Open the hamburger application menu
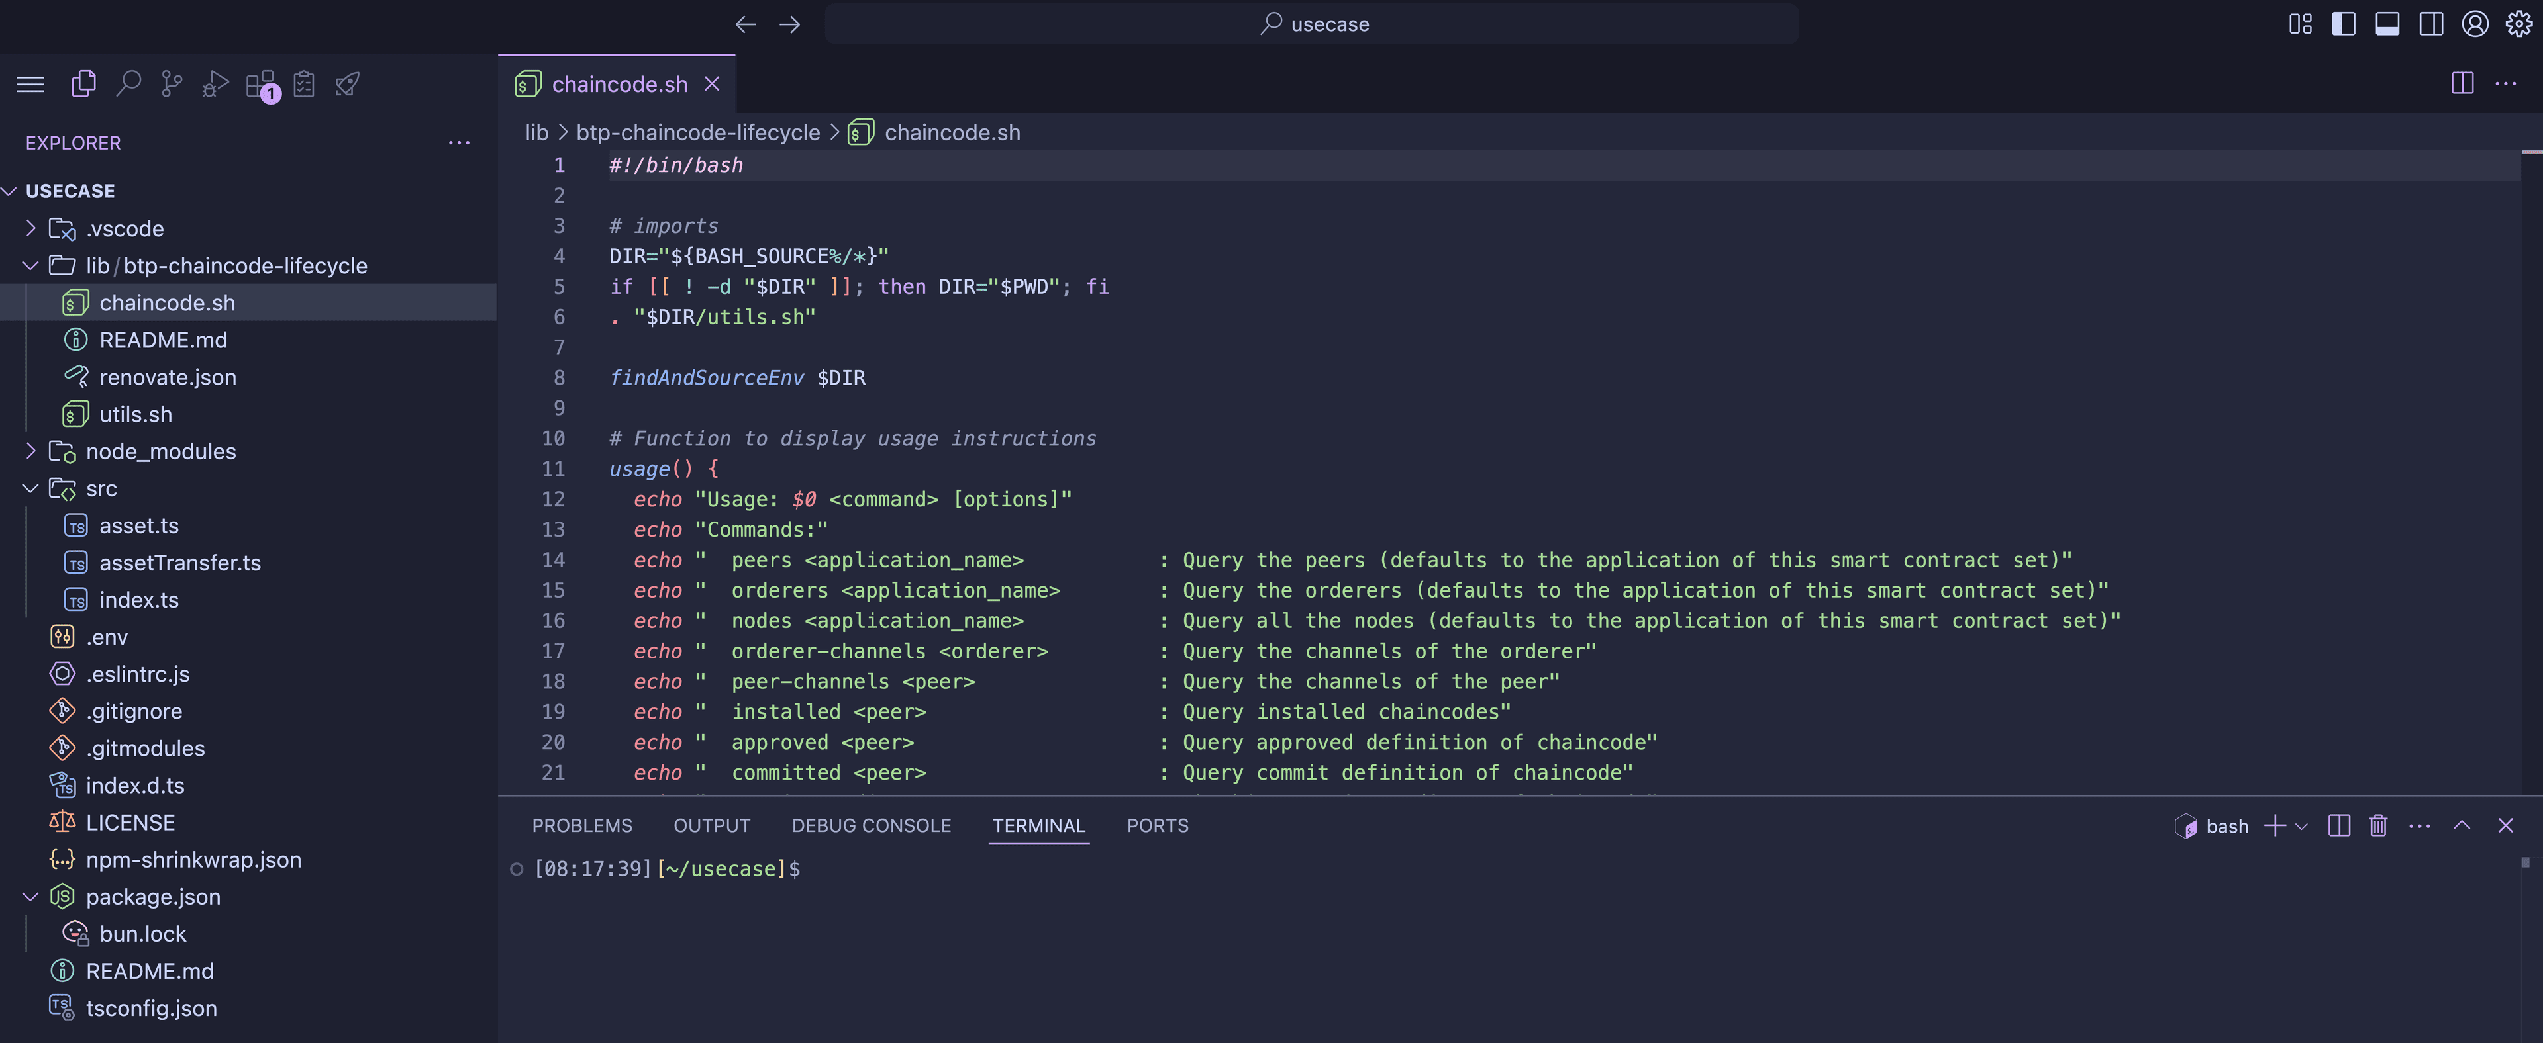The image size is (2543, 1043). (x=30, y=85)
